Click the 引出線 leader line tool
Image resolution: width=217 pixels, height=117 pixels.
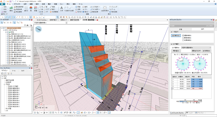click(x=71, y=9)
